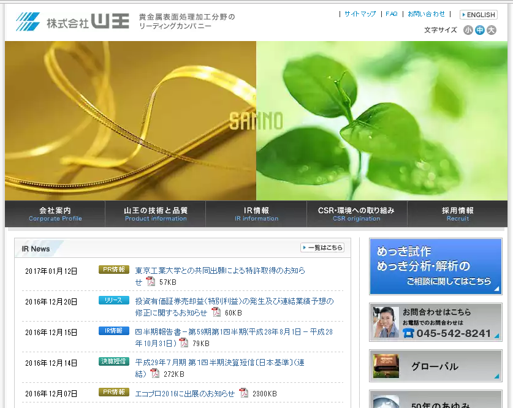The width and height of the screenshot is (513, 408).
Task: Open PDF icon for 272KB document
Action: (154, 373)
